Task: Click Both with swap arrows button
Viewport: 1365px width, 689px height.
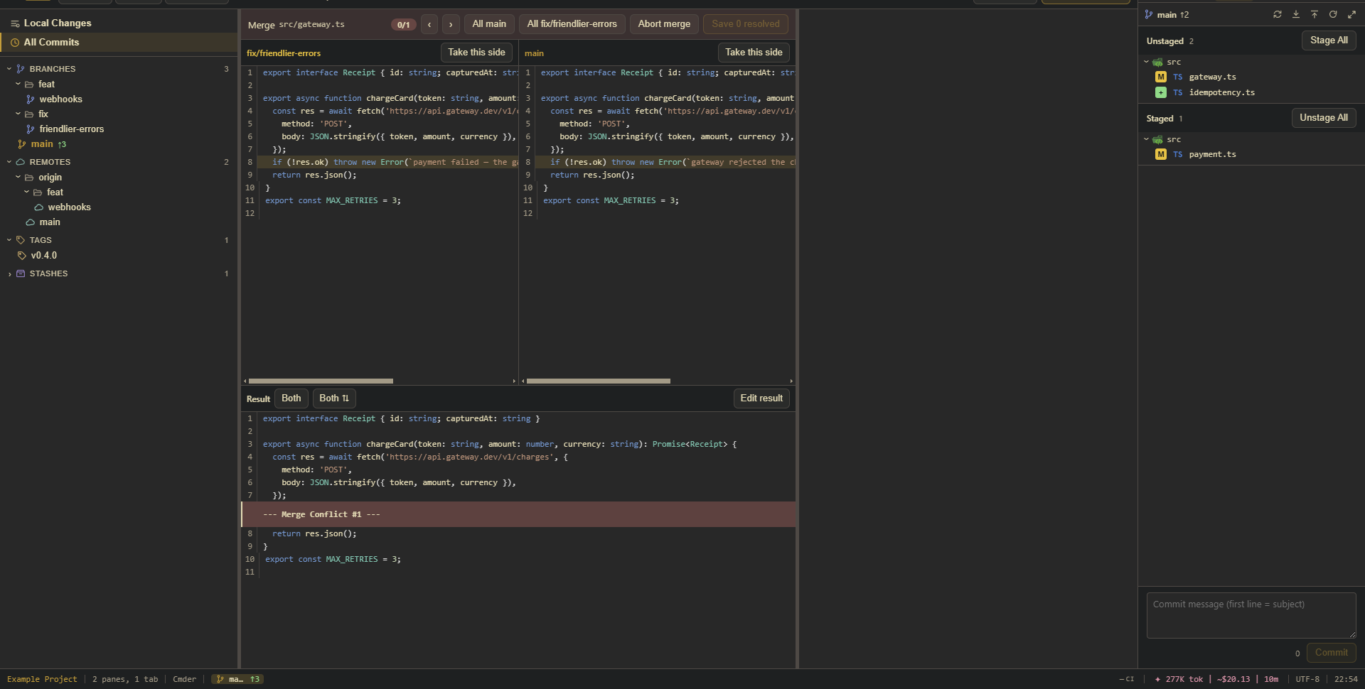Action: coord(334,398)
